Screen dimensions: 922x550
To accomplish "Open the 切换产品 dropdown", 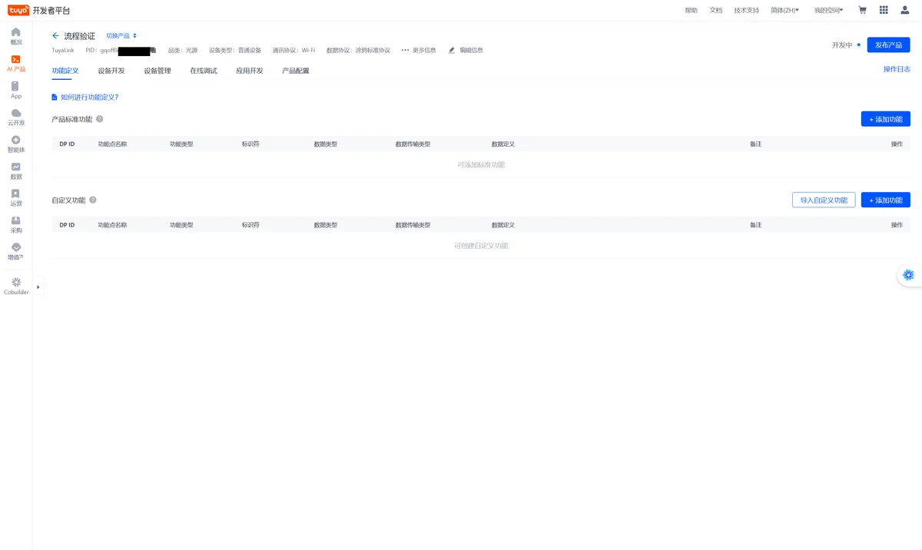I will [x=121, y=36].
